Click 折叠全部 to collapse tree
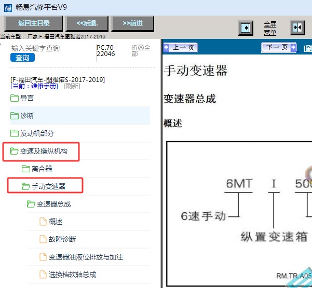The height and width of the screenshot is (288, 312). (x=141, y=51)
